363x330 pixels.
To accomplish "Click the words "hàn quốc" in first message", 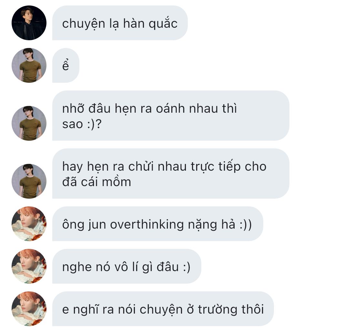I will (x=150, y=24).
